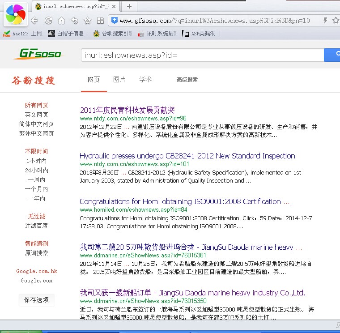Image resolution: width=340 pixels, height=333 pixels.
Task: Click the undo restore arrow icon
Action: pyautogui.click(x=74, y=21)
